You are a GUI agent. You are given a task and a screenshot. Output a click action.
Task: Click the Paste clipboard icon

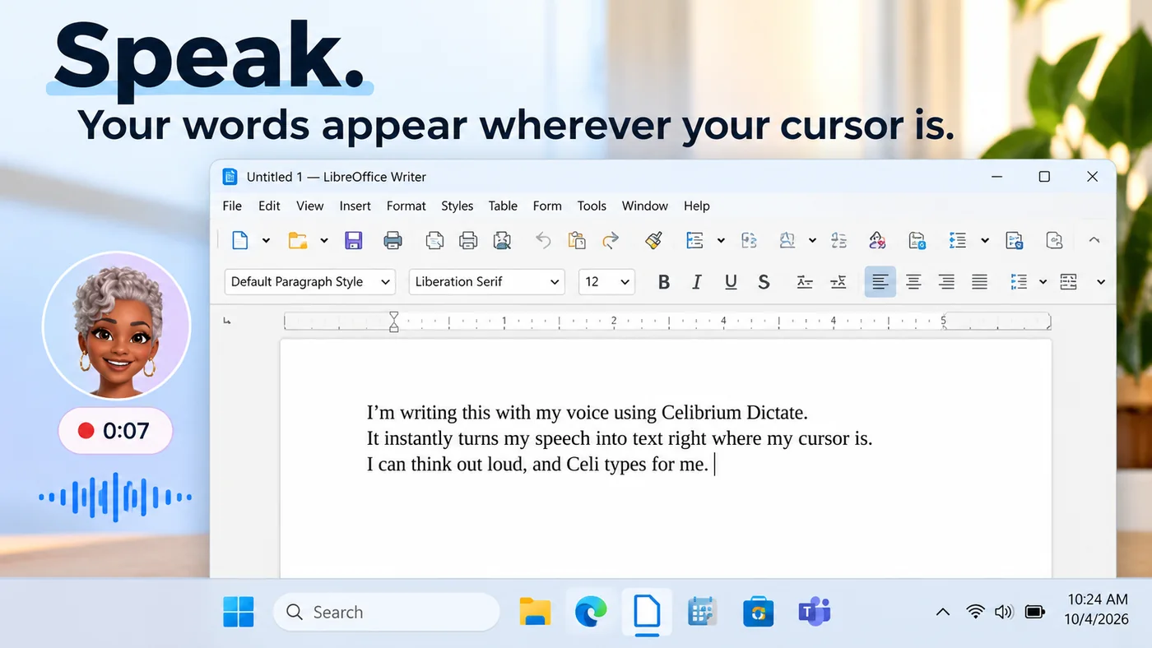(x=577, y=240)
